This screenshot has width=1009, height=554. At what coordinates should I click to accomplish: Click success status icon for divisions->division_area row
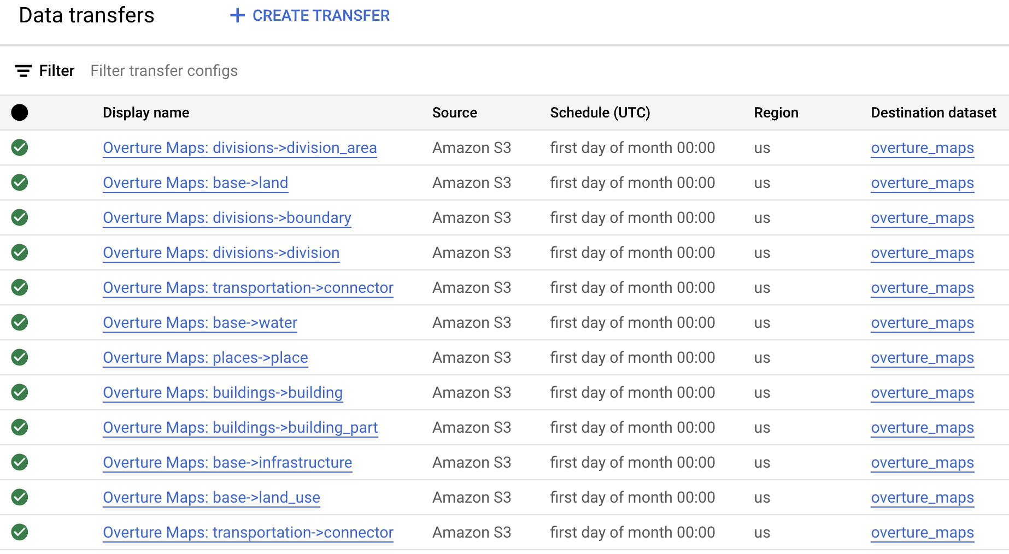[x=20, y=148]
